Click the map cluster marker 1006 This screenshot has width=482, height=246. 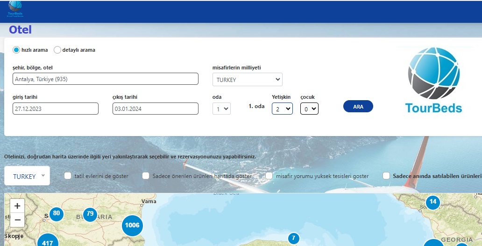pyautogui.click(x=133, y=225)
